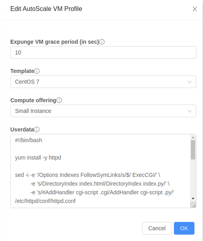
Task: Click the Userdata scrollbar thumb
Action: click(193, 150)
